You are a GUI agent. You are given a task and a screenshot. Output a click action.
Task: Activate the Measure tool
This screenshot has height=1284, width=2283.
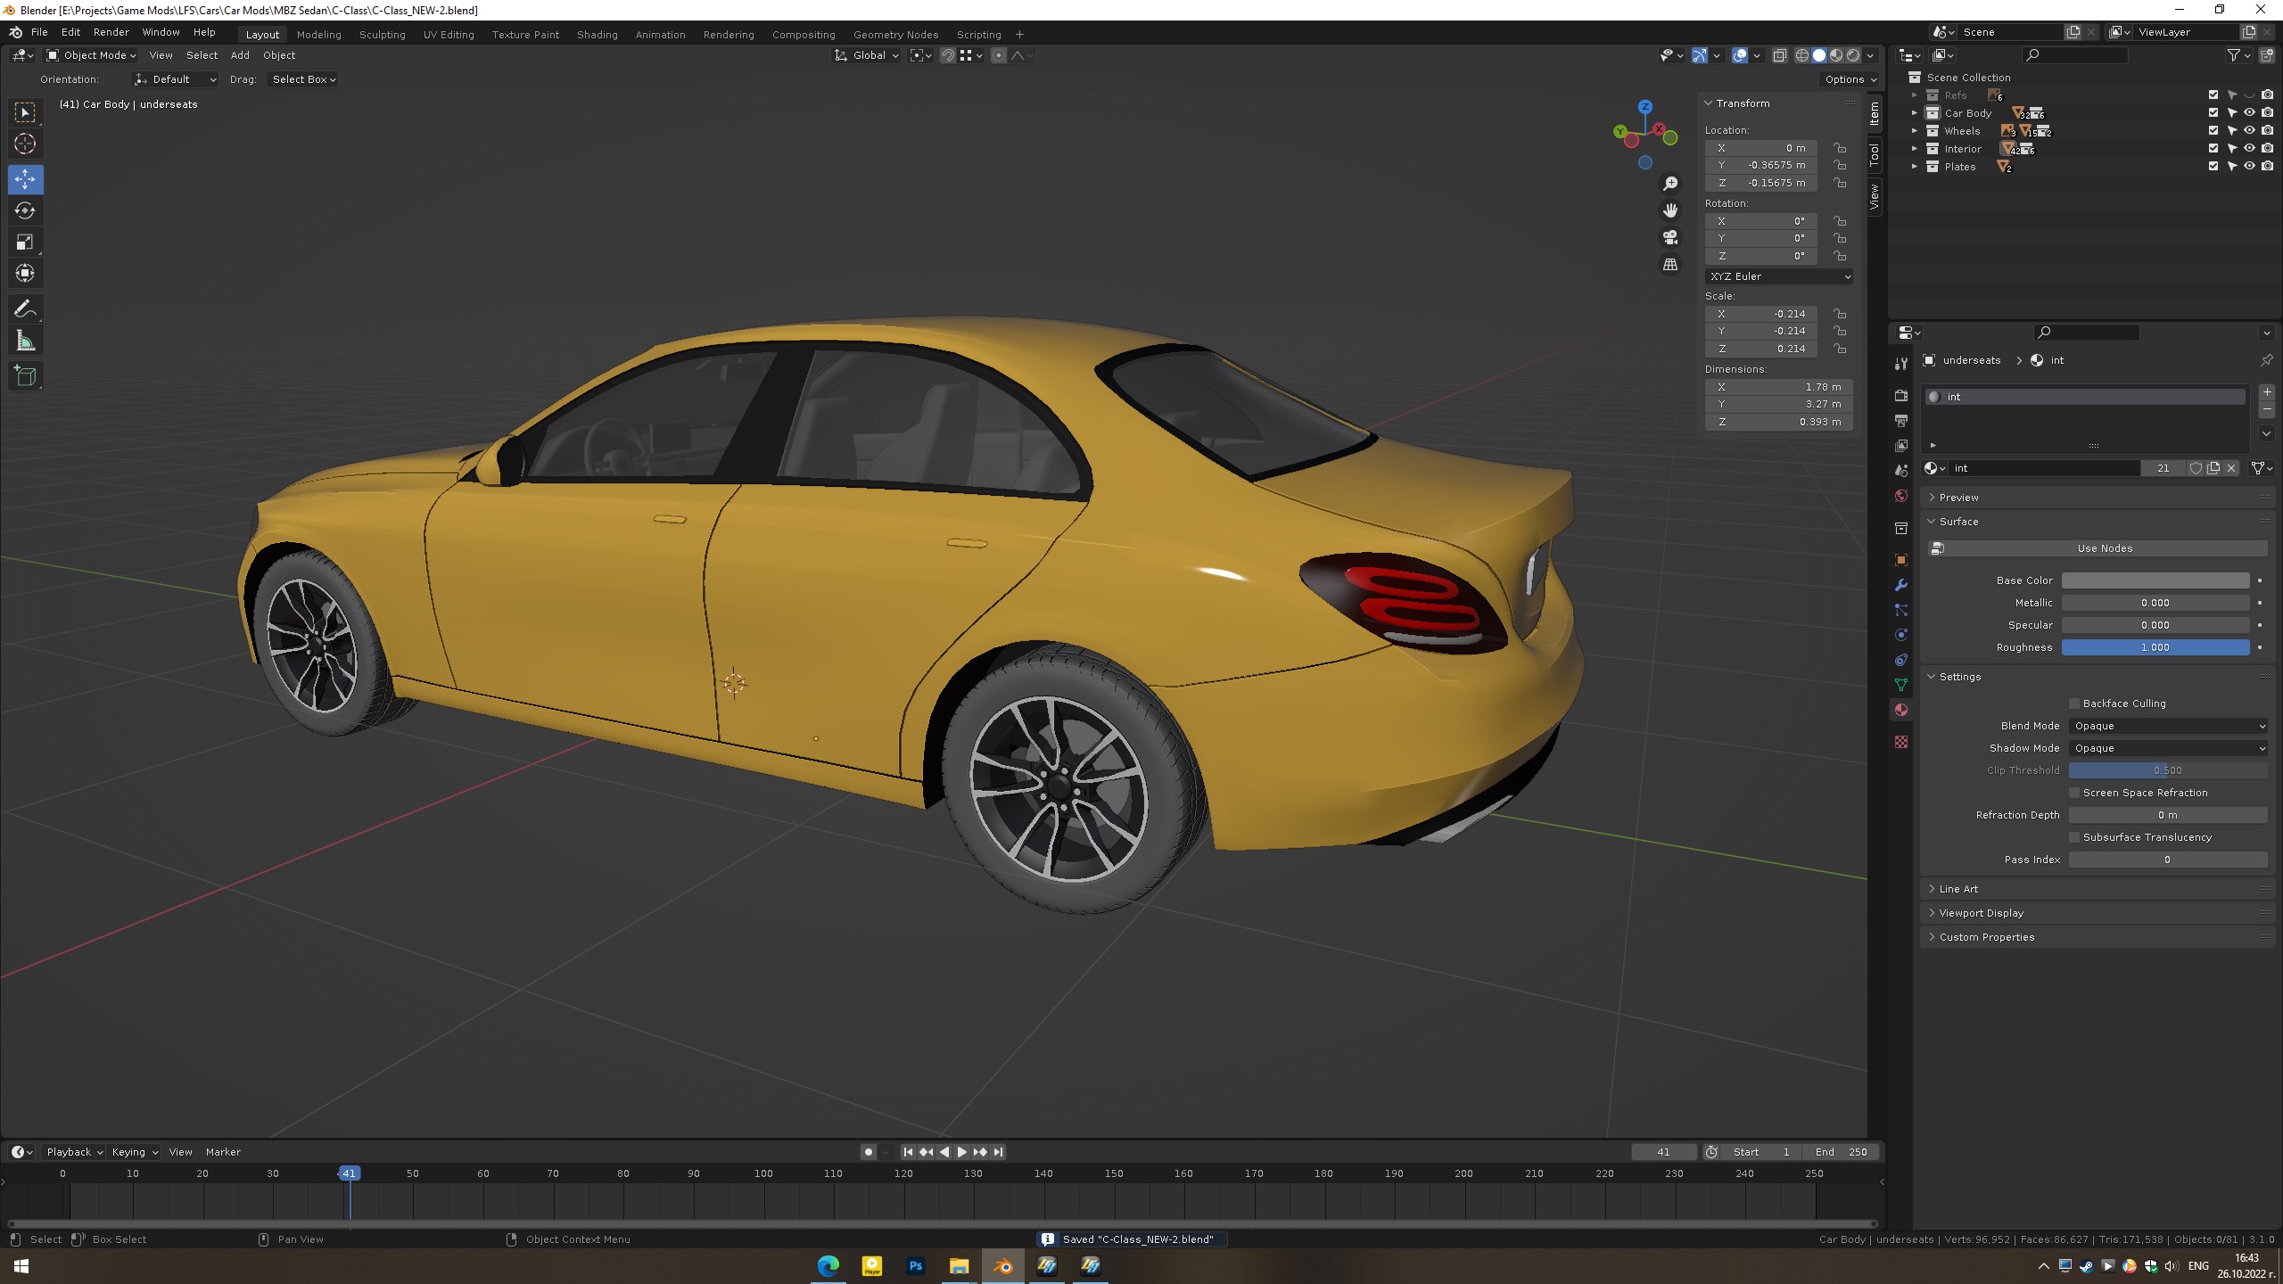pyautogui.click(x=25, y=342)
